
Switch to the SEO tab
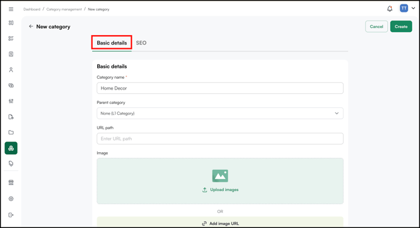[141, 43]
